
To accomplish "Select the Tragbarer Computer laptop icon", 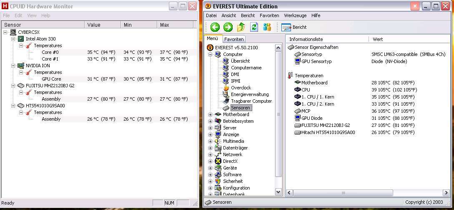I will coord(226,101).
